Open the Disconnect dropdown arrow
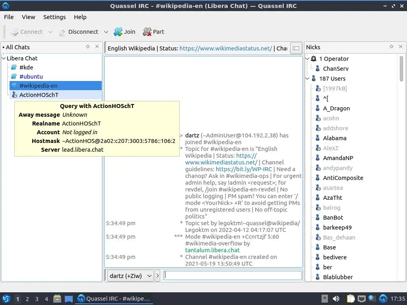Image resolution: width=407 pixels, height=305 pixels. tap(106, 32)
